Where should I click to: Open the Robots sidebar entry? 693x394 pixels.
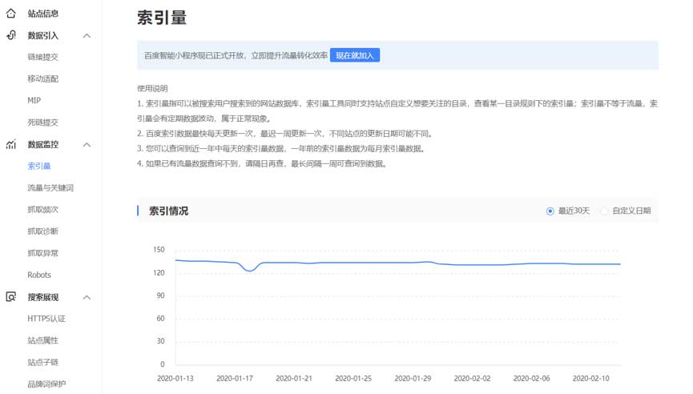tap(39, 275)
